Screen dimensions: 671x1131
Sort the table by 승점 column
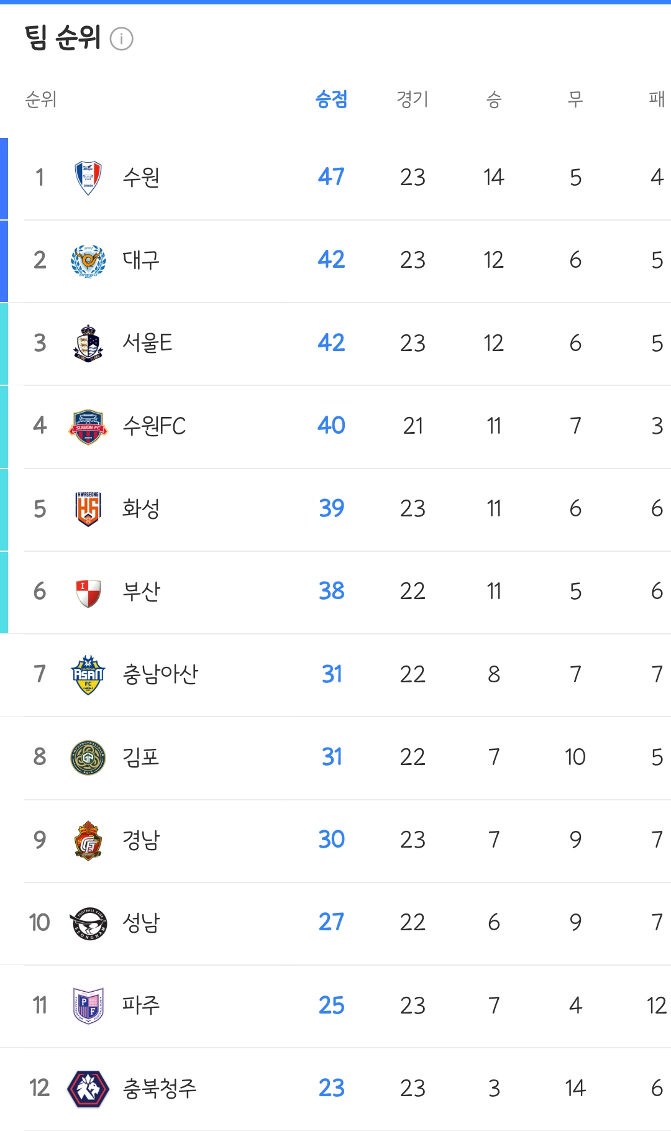pyautogui.click(x=331, y=99)
